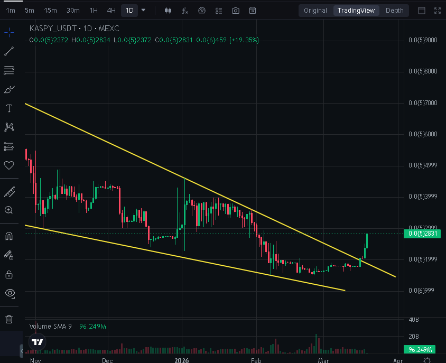Open the candlestick chart type selector
Image resolution: width=446 pixels, height=363 pixels.
tap(168, 11)
